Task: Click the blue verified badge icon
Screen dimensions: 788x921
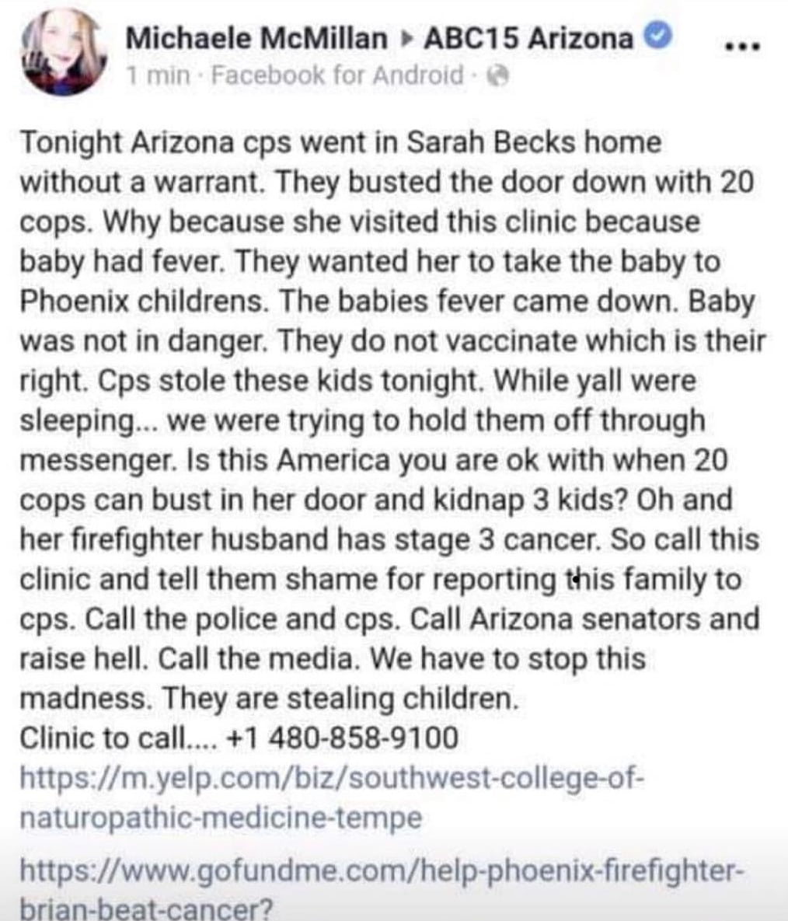Action: 658,37
